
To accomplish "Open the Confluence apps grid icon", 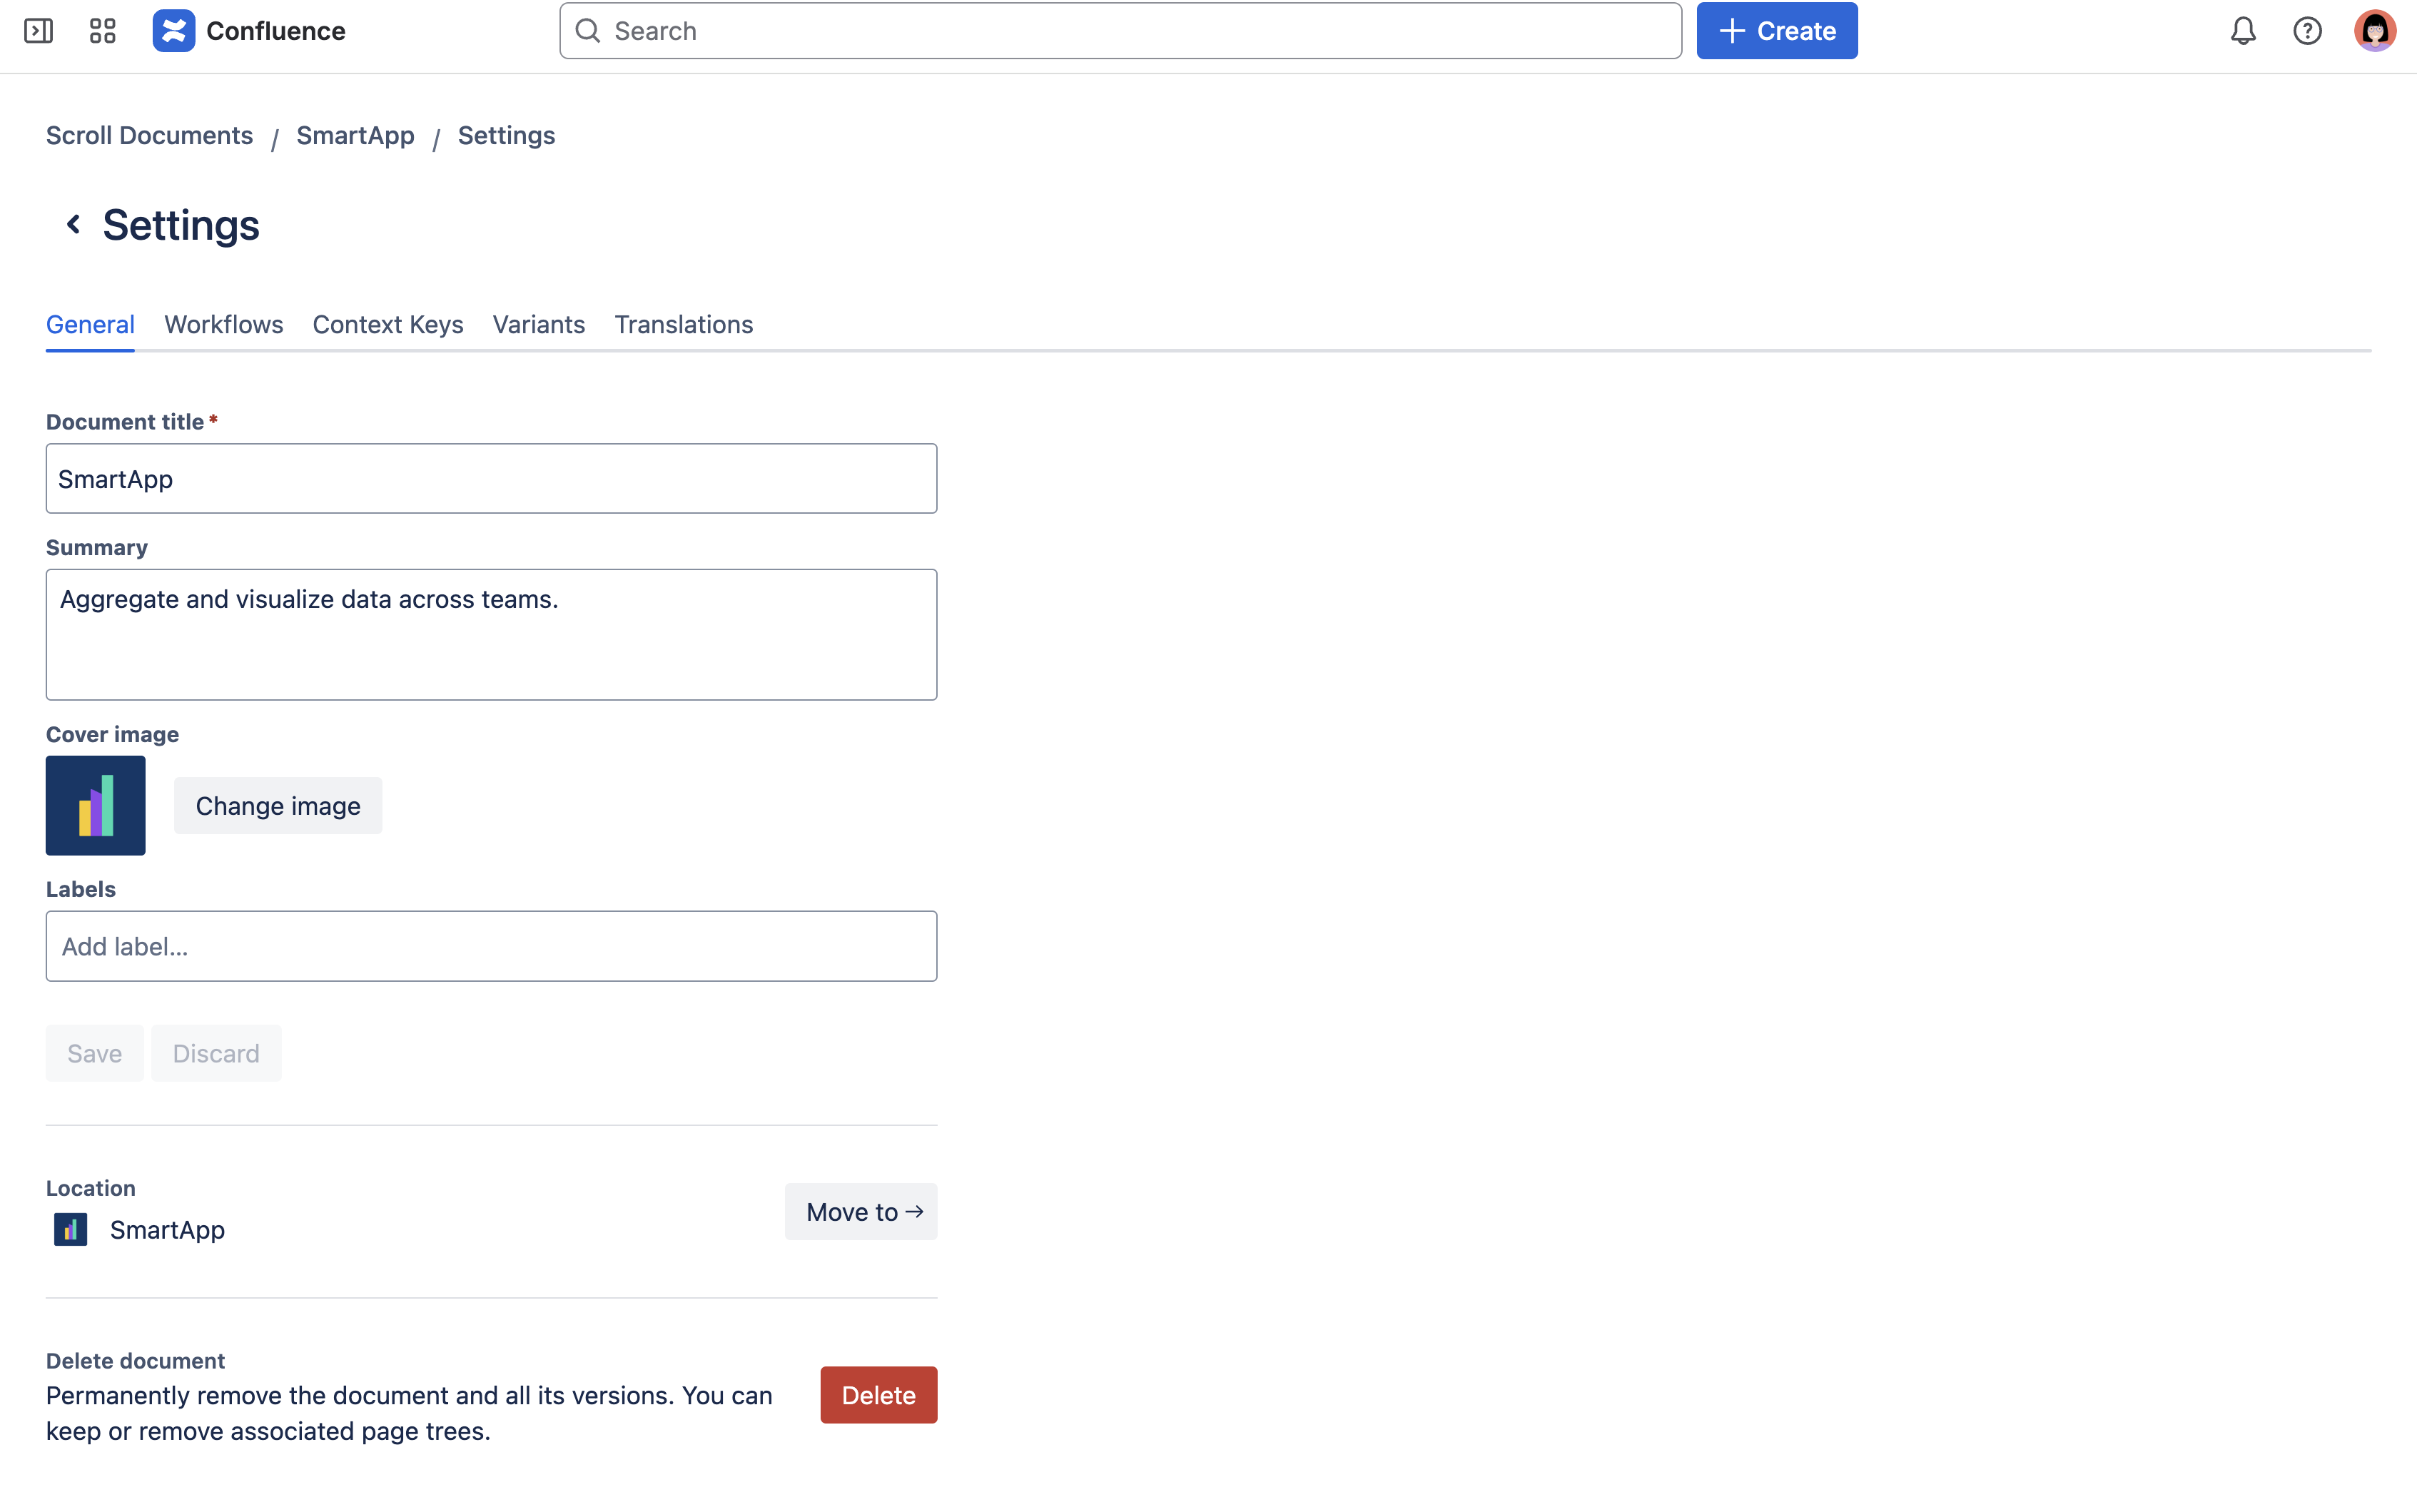I will 101,31.
